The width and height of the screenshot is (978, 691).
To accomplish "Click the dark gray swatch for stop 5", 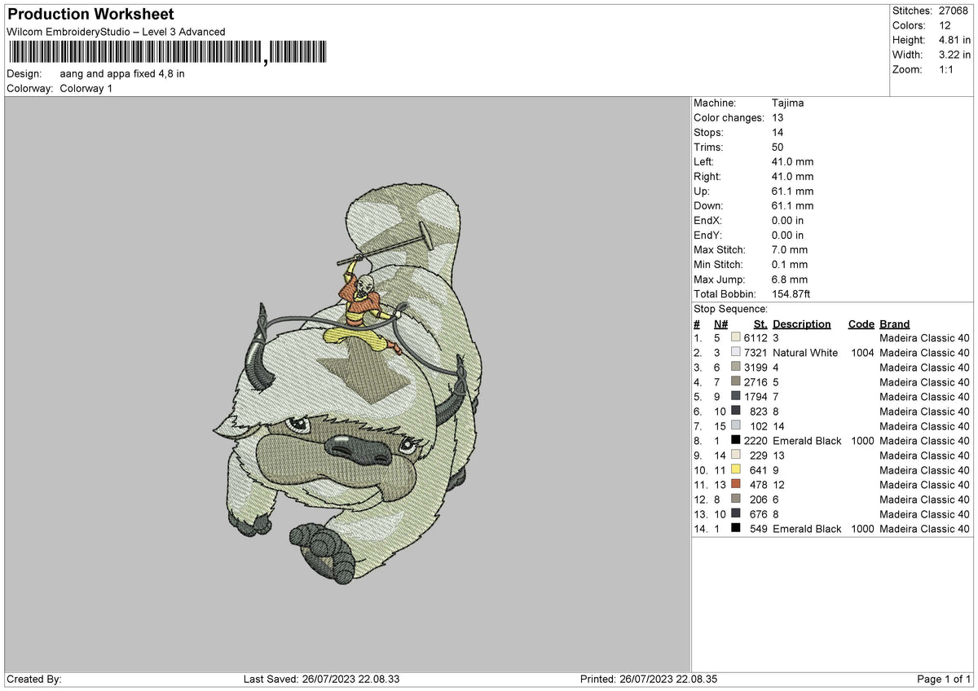I will tap(734, 397).
